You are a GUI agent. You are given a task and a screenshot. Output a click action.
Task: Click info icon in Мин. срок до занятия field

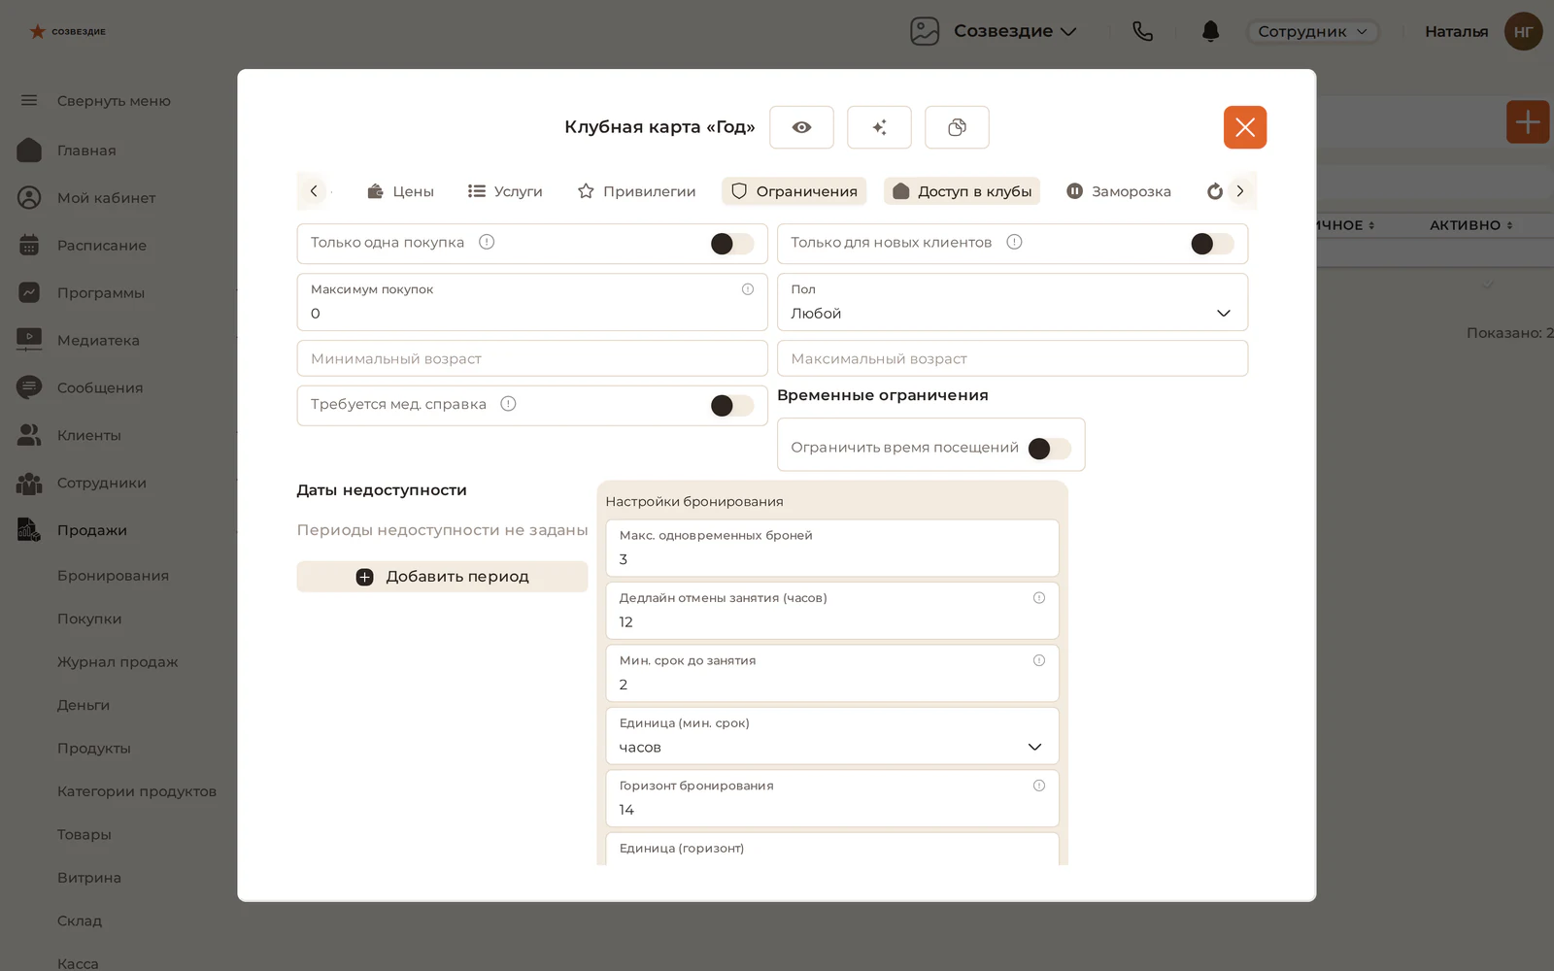(x=1039, y=660)
